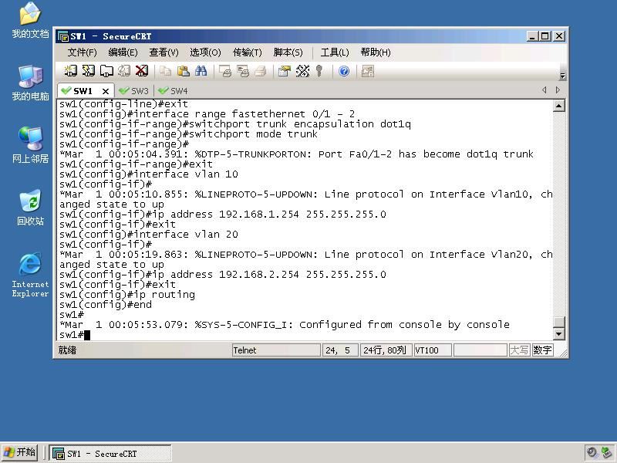
Task: Open Session Options toolbar icon
Action: point(284,71)
